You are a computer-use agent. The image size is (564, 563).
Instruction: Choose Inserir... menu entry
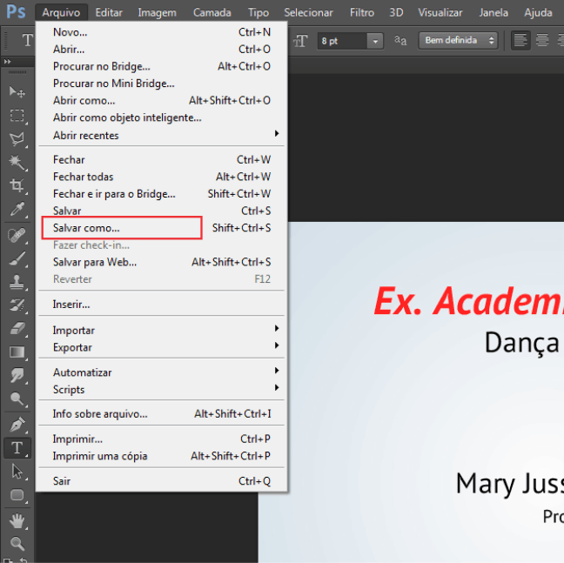[161, 305]
